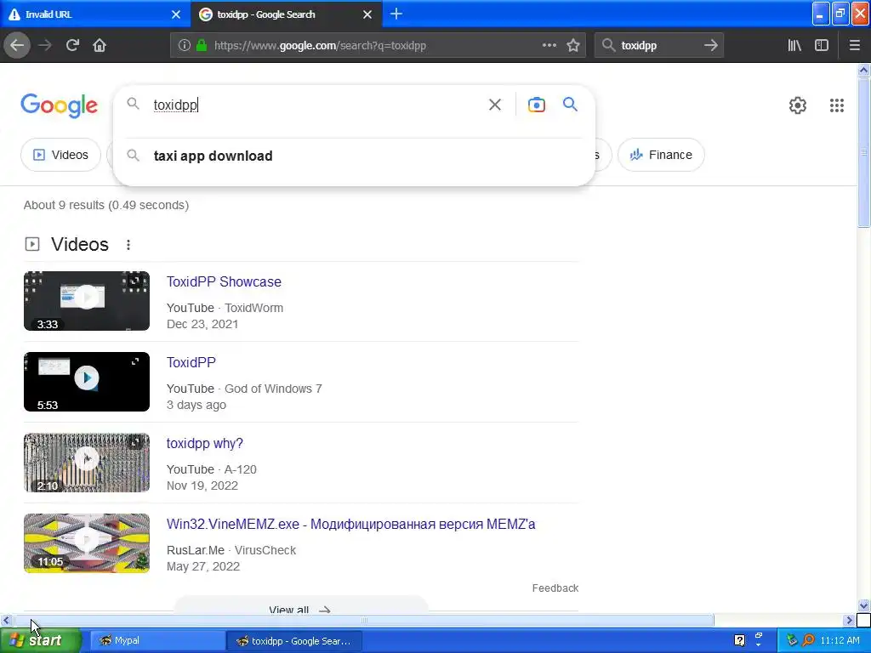
Task: Open the Google apps grid
Action: tap(837, 105)
